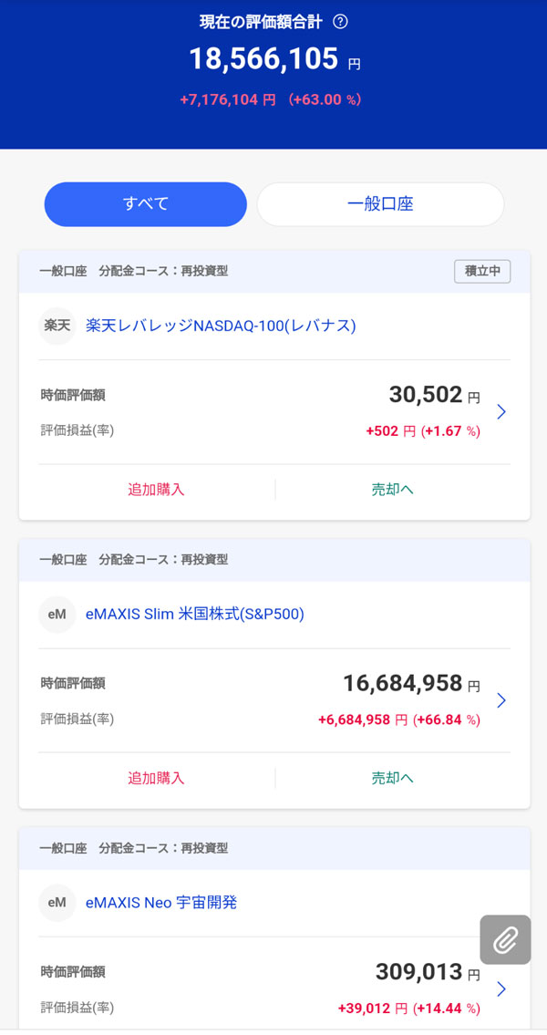
Task: Expand the S&P500 fund details chevron
Action: [501, 700]
